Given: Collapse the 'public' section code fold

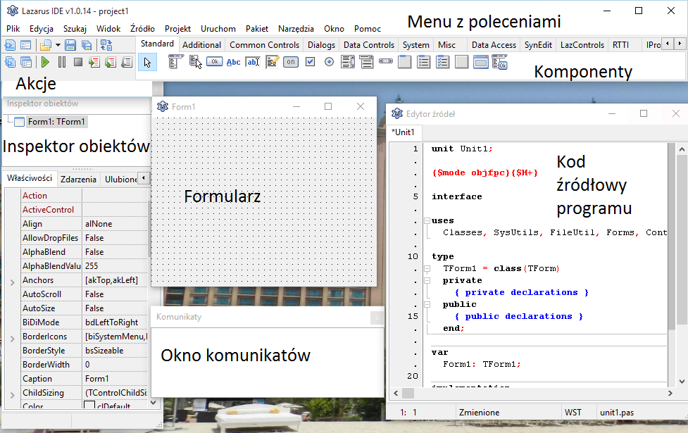Looking at the screenshot, I should [x=427, y=304].
